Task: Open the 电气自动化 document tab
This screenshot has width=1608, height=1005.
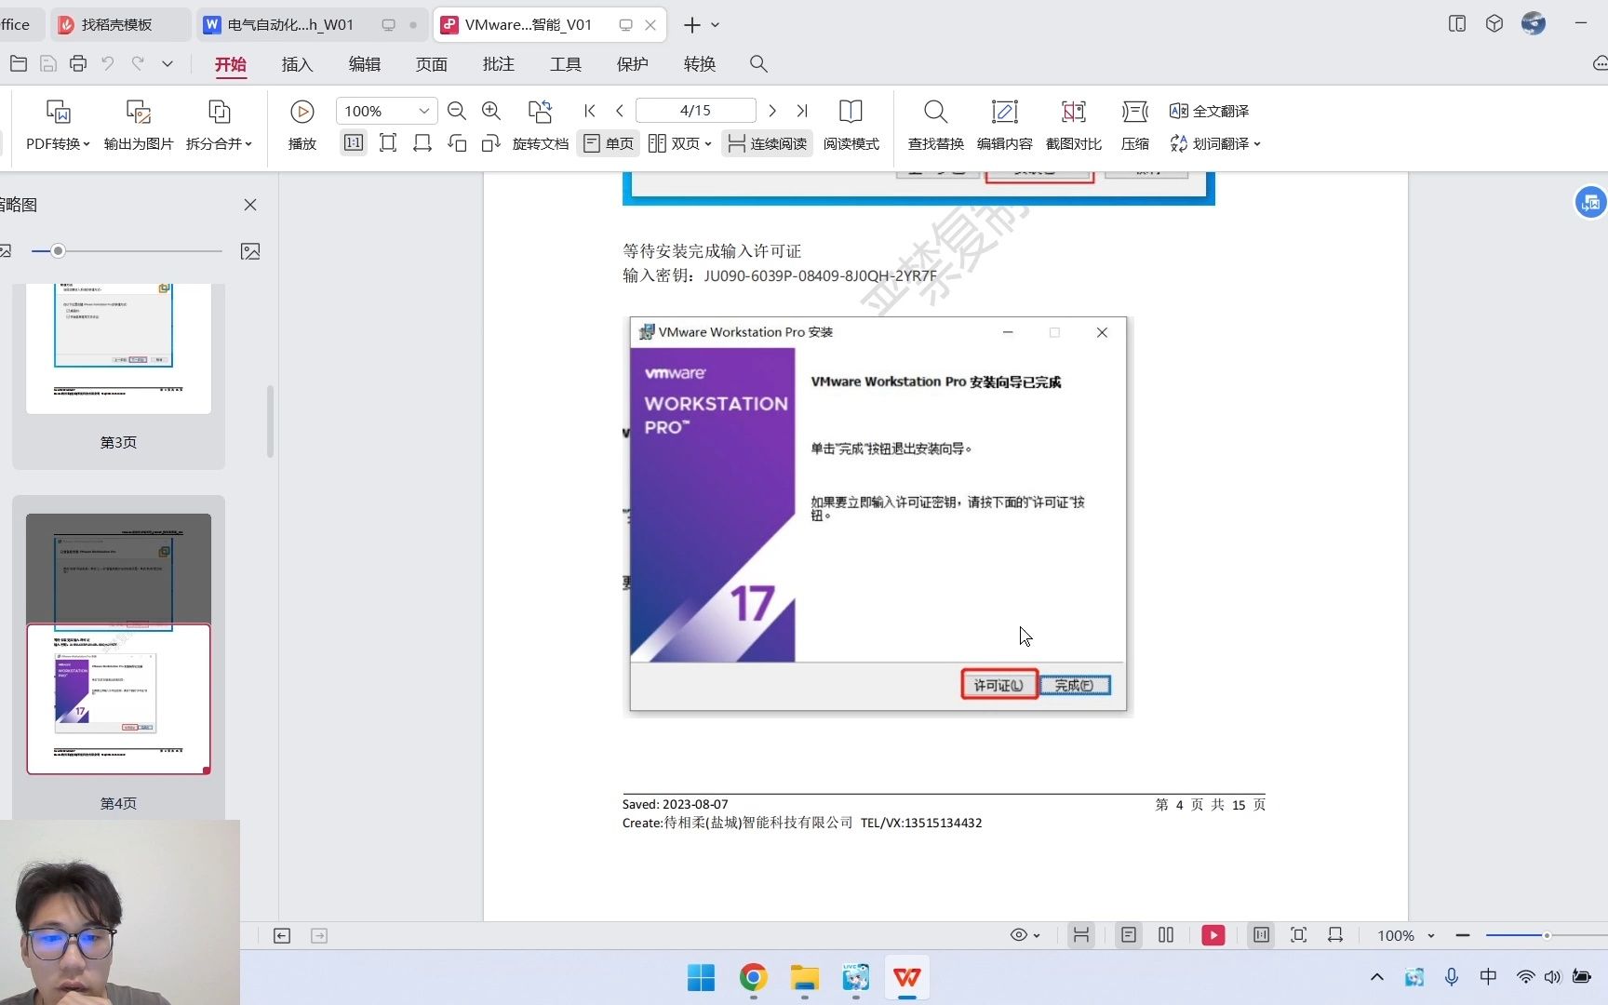Action: 312,25
